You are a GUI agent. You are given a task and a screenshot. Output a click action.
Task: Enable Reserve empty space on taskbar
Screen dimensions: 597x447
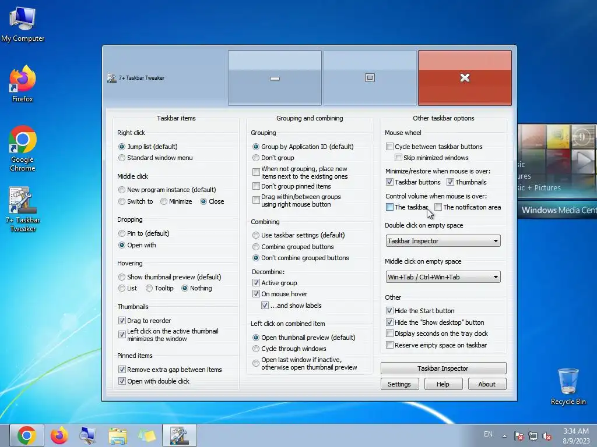[436, 345]
